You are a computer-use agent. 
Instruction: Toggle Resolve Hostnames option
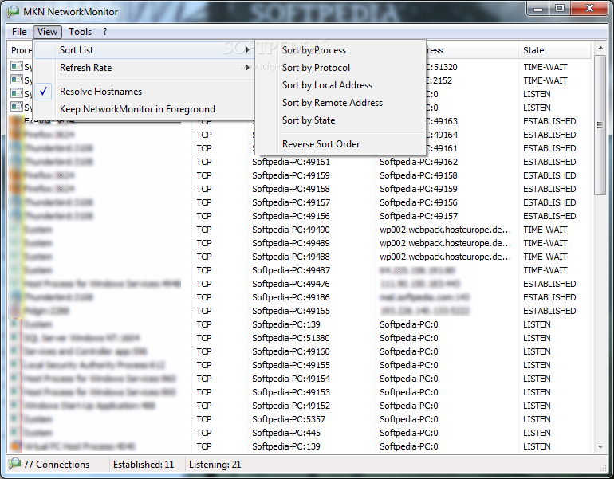(x=144, y=92)
